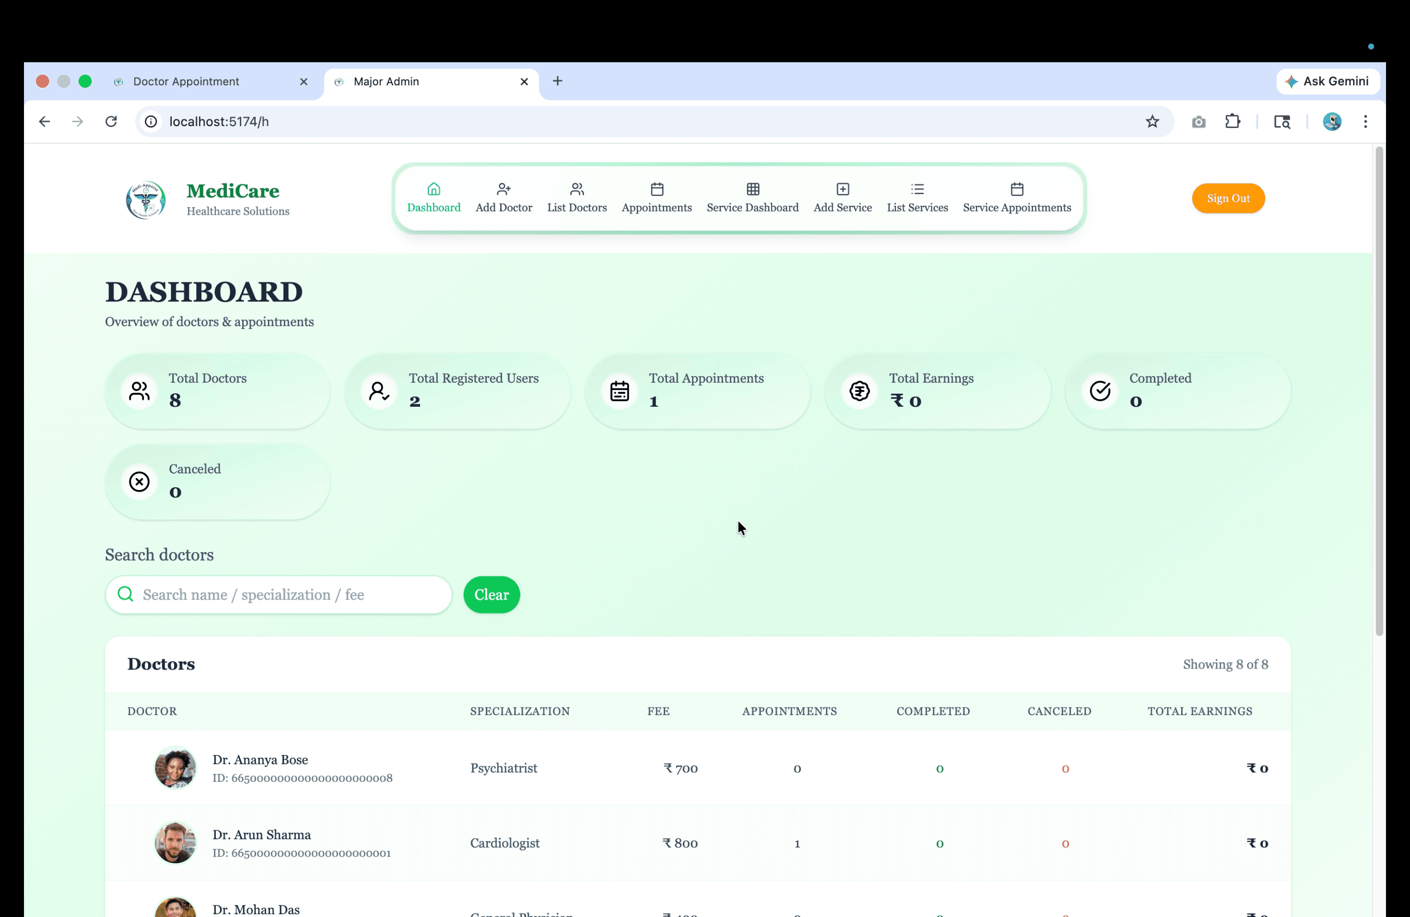Image resolution: width=1410 pixels, height=917 pixels.
Task: Open the Add Doctor page icon
Action: (x=504, y=189)
